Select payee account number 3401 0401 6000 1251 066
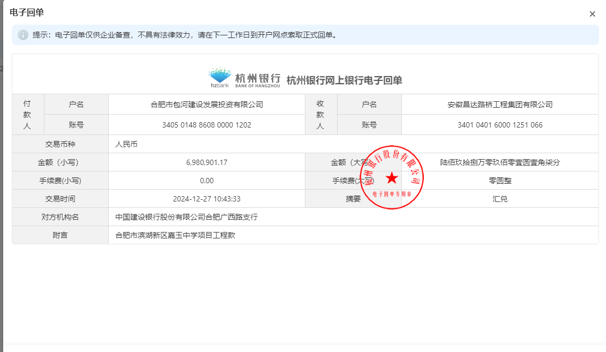Screen dimensions: 606x352 (499, 125)
